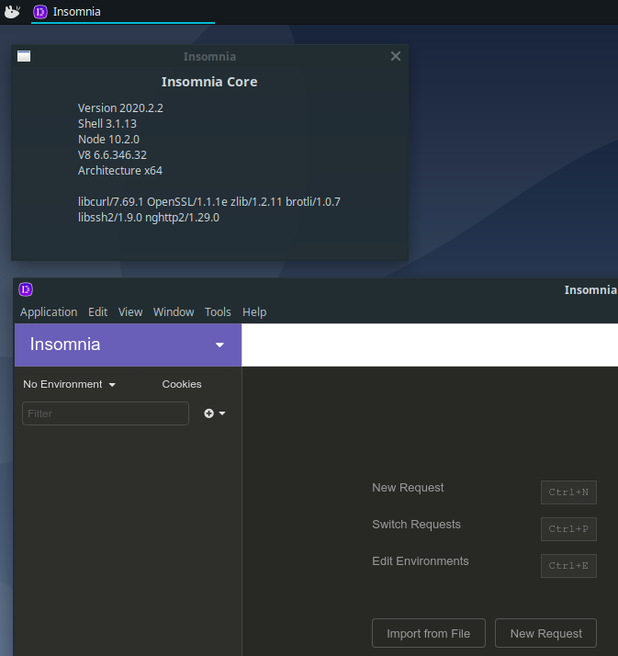The image size is (618, 656).
Task: Open the Help menu
Action: tap(254, 312)
